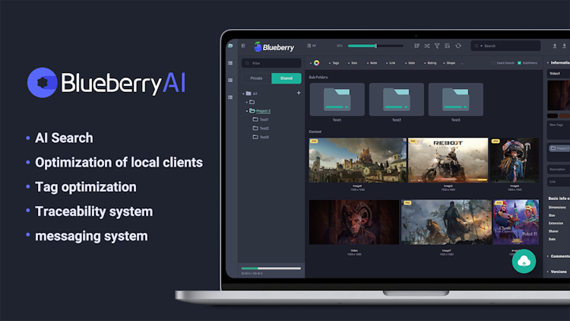Select Test3 in folder tree

261,137
